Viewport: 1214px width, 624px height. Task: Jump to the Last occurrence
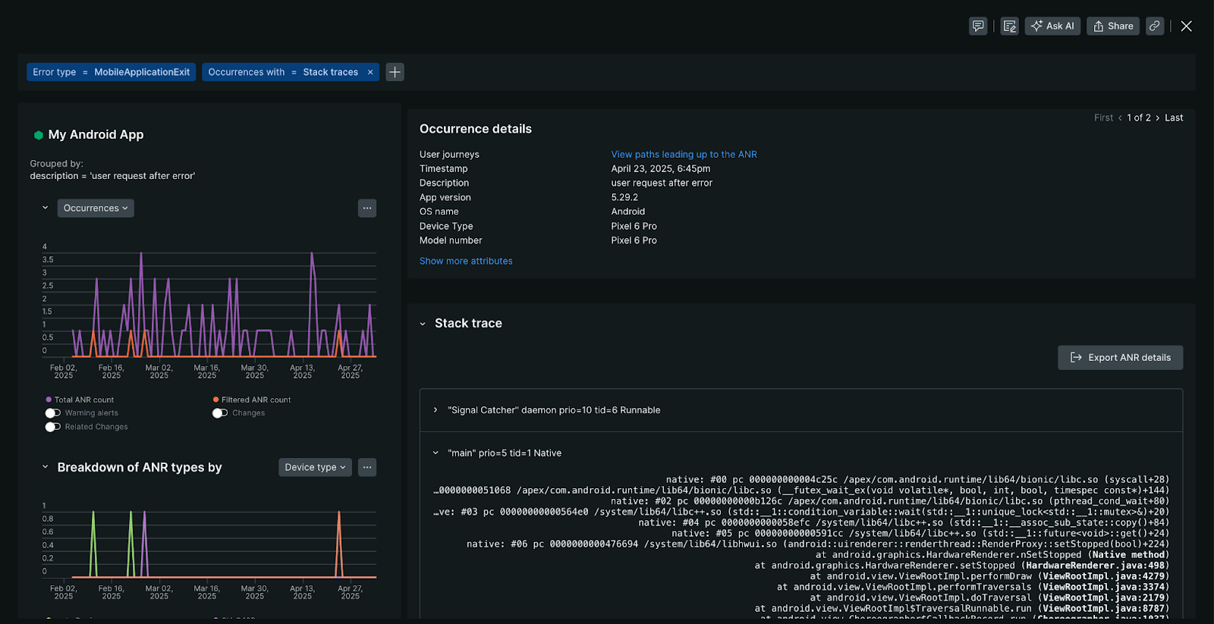1174,118
